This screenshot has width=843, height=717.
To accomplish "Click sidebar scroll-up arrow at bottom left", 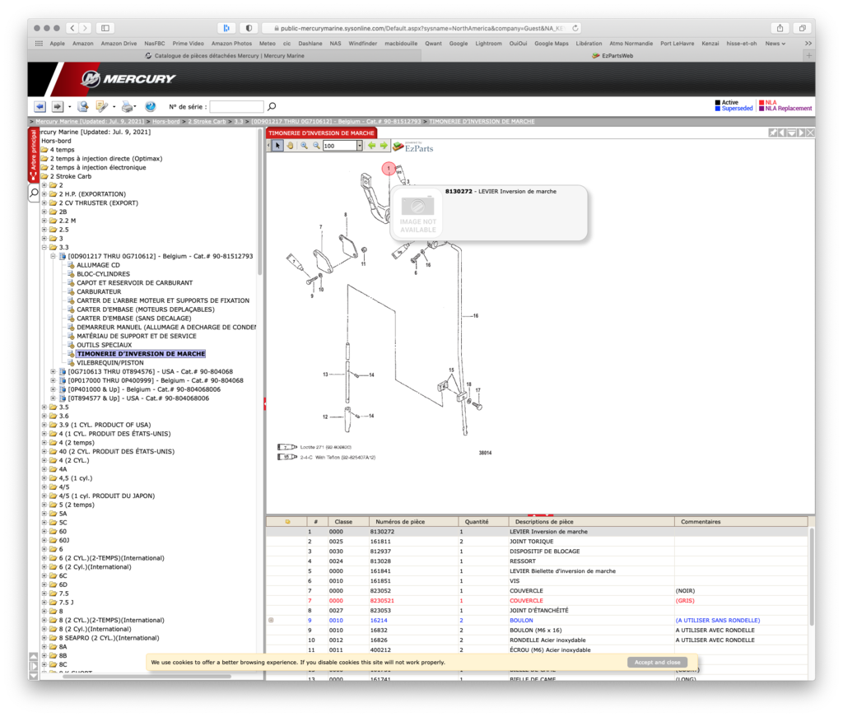I will point(33,656).
